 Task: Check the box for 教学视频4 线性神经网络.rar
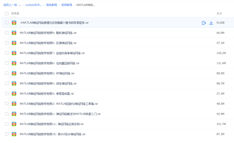tap(7, 83)
